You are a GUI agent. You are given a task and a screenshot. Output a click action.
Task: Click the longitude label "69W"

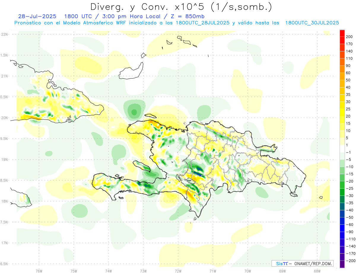click(282, 271)
